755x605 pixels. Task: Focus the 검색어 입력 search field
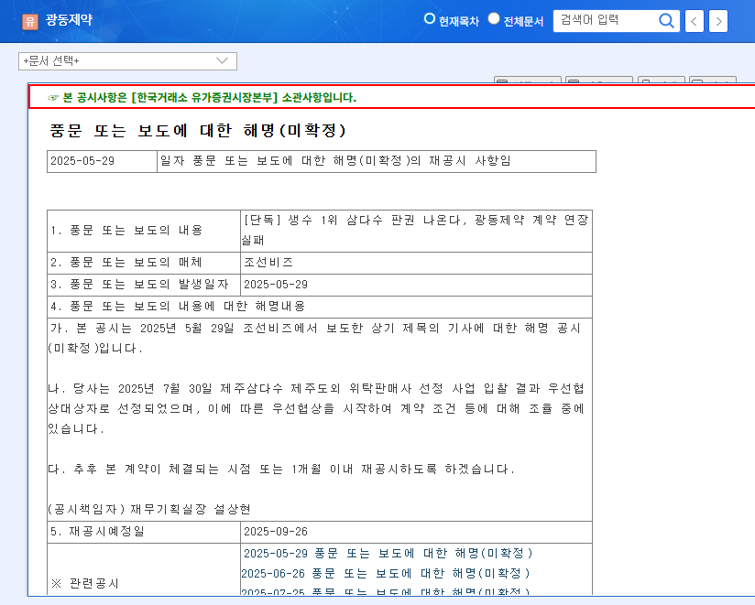pyautogui.click(x=607, y=21)
